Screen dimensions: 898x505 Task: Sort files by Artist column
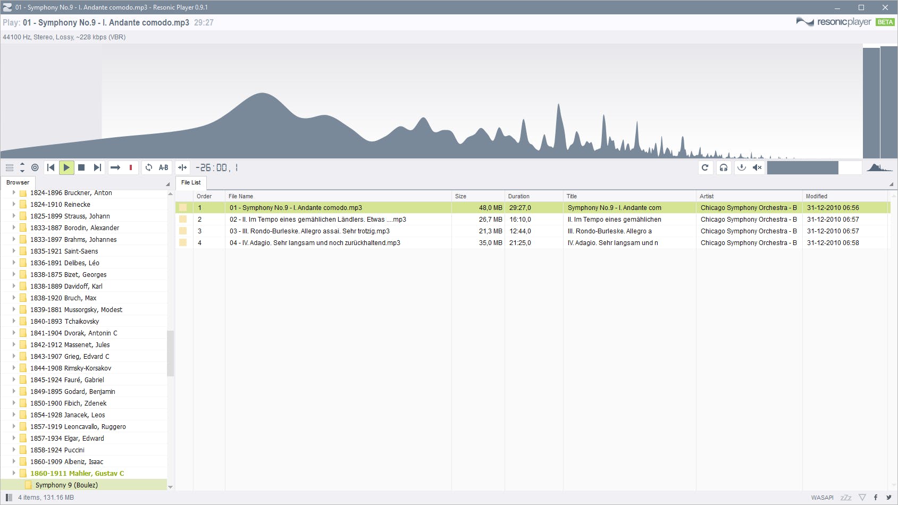pyautogui.click(x=749, y=196)
